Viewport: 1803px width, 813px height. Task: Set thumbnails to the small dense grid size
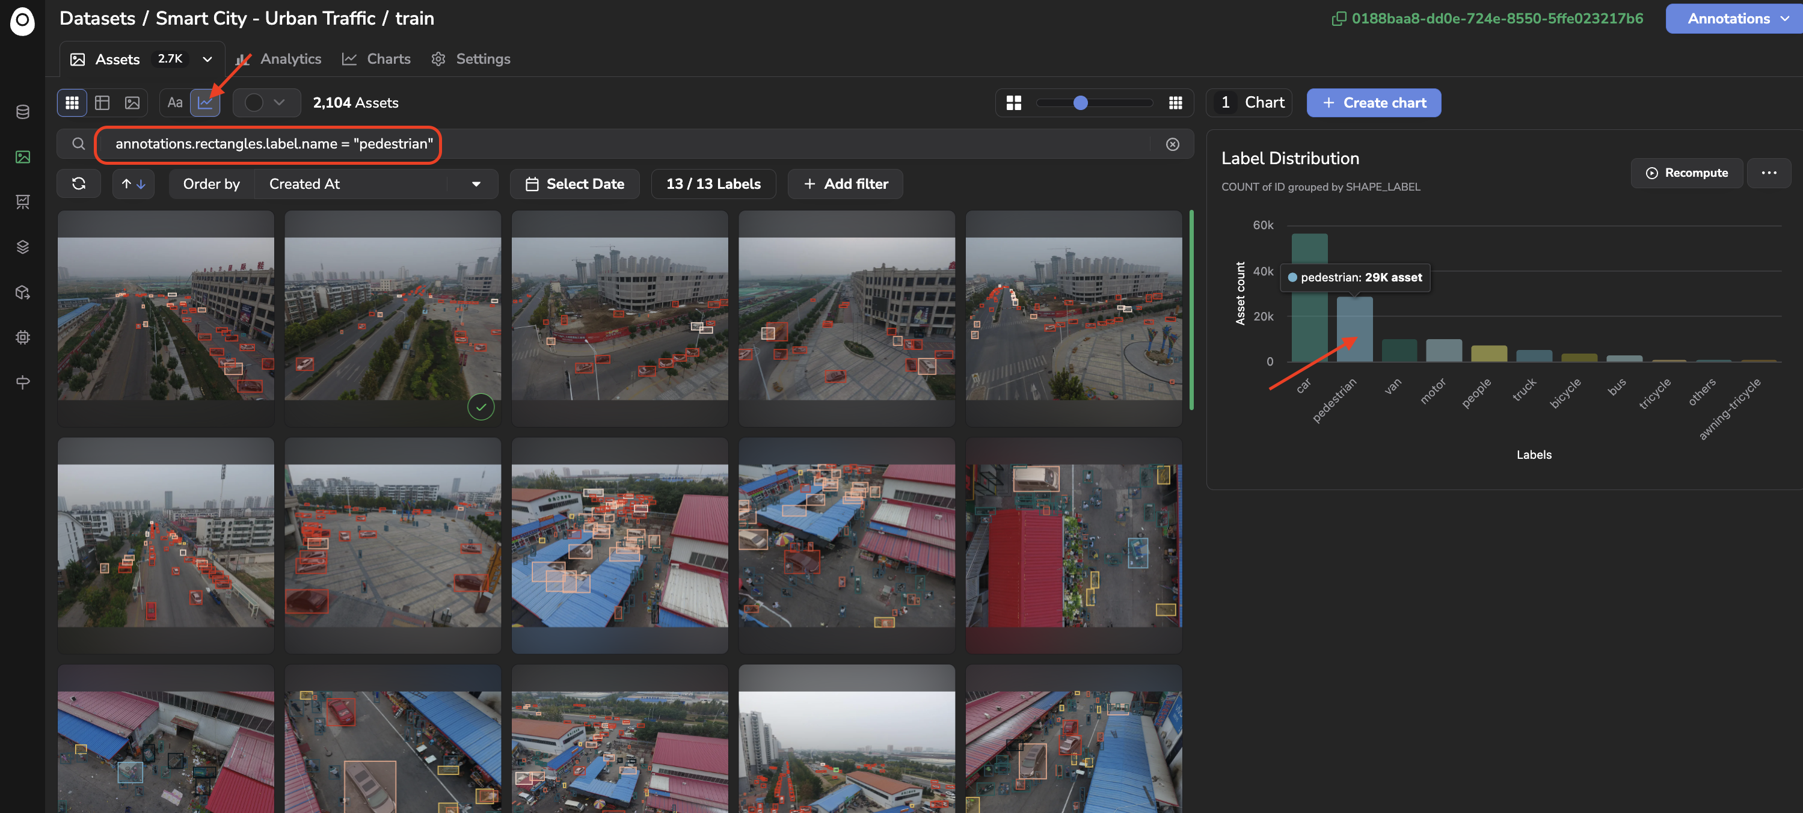[1175, 103]
